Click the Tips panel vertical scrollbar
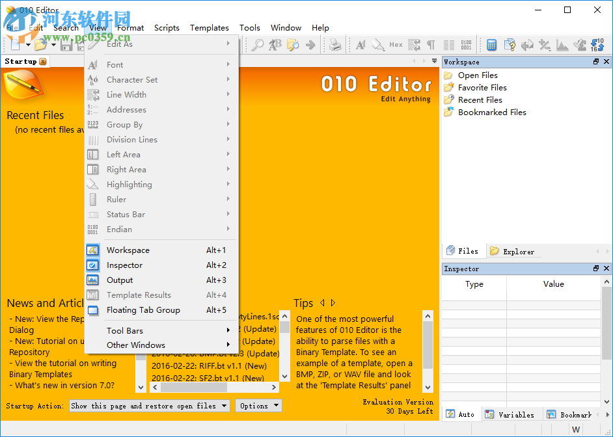This screenshot has height=437, width=613. [x=428, y=351]
